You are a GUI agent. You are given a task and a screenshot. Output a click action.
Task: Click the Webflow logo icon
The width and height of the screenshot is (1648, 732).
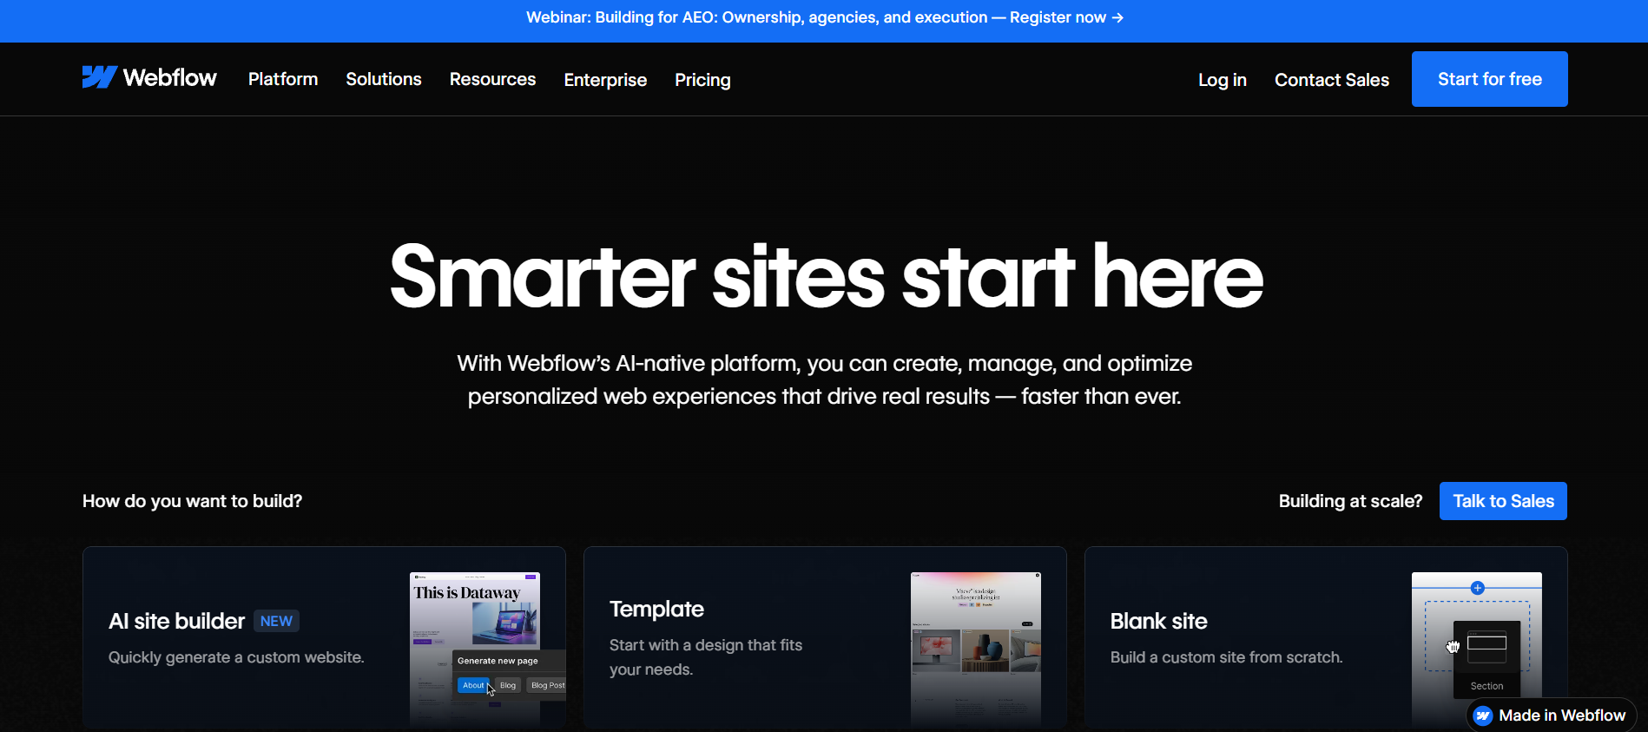(x=99, y=77)
